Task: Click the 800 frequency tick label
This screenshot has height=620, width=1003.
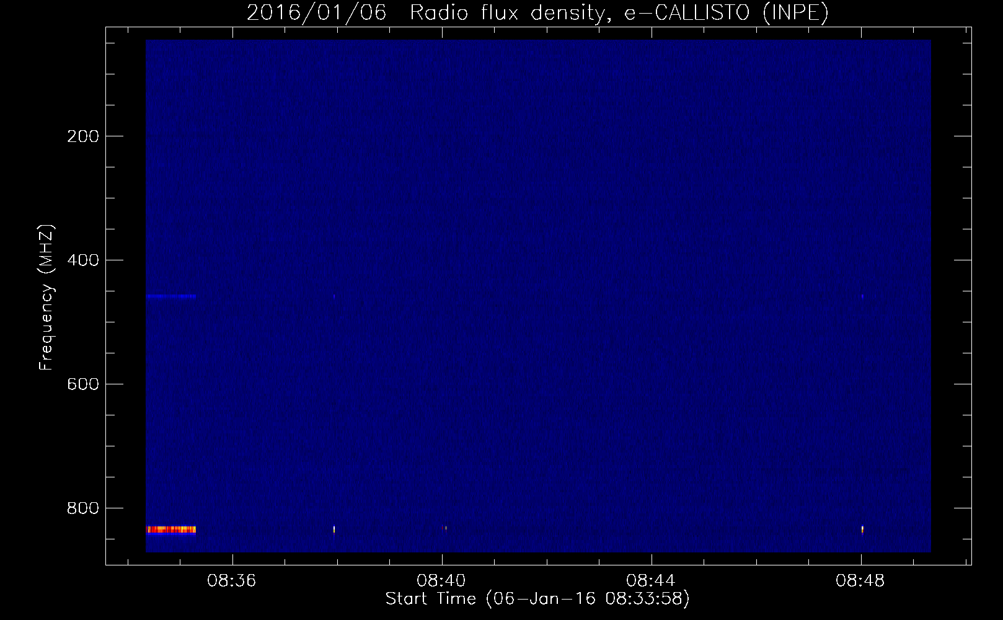Action: tap(83, 508)
